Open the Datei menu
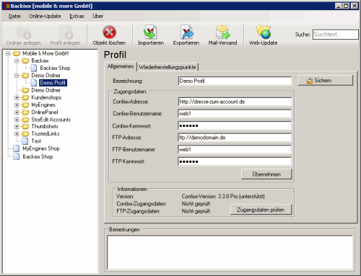The height and width of the screenshot is (276, 361). pos(14,16)
